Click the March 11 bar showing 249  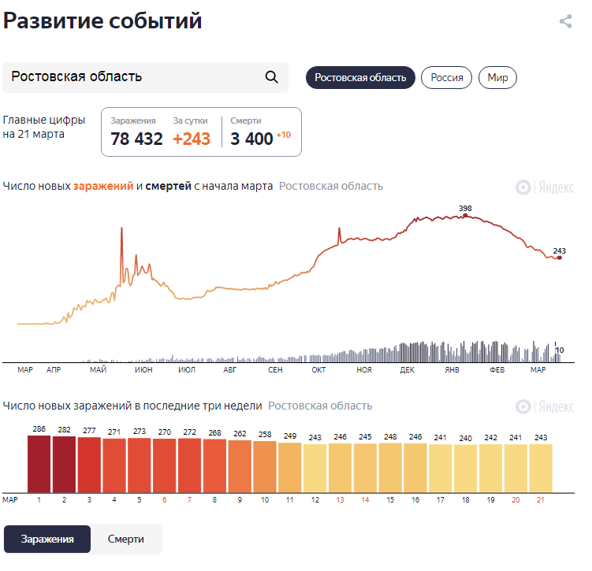(x=289, y=468)
